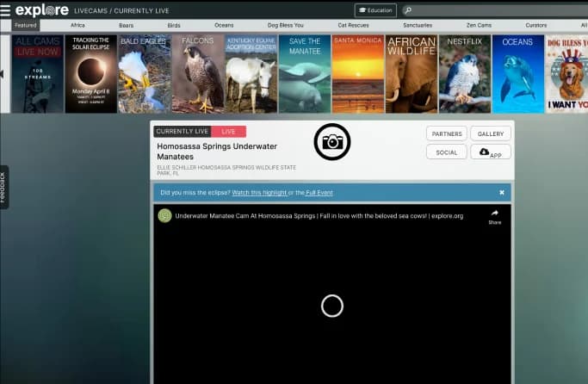Open the Gallery button
588x384 pixels.
point(491,133)
